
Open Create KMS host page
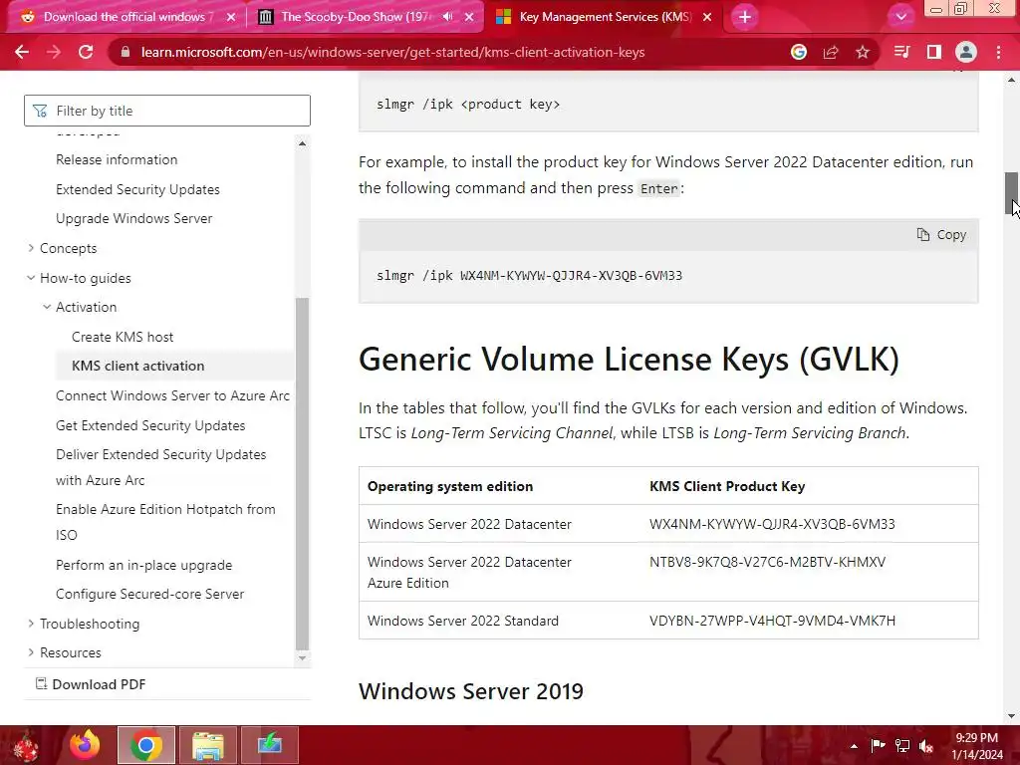[123, 337]
